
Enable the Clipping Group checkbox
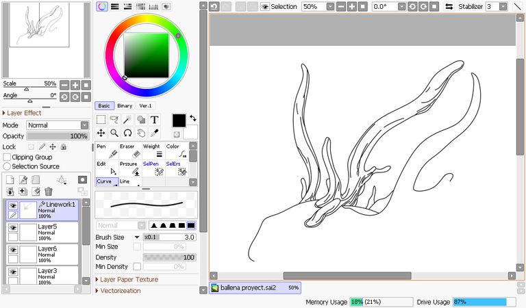(7, 157)
